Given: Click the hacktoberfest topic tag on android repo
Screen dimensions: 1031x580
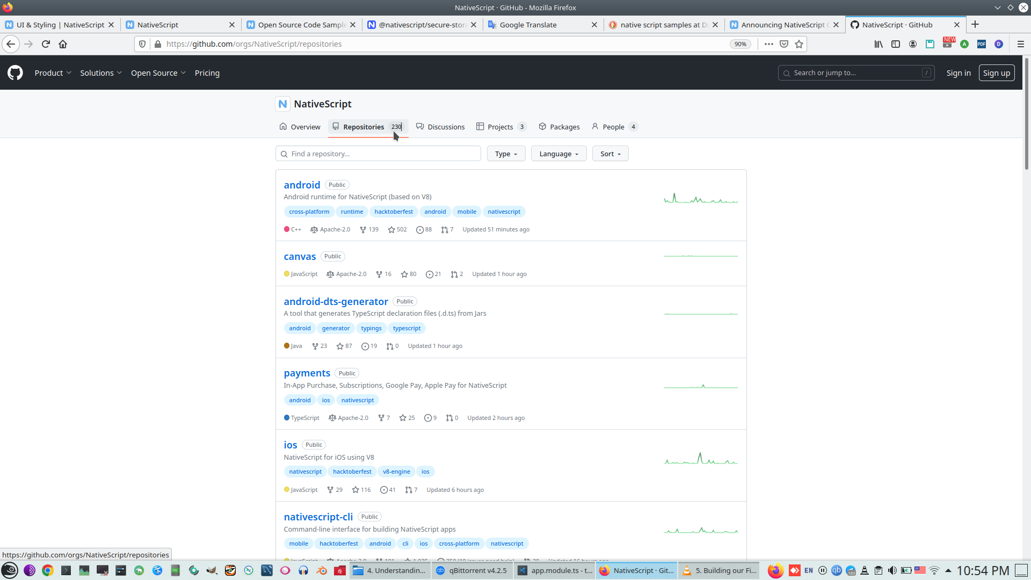Looking at the screenshot, I should pos(394,212).
